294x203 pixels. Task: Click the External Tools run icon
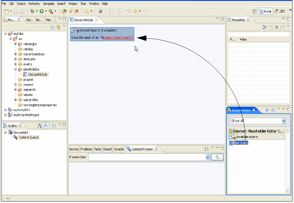(x=51, y=11)
